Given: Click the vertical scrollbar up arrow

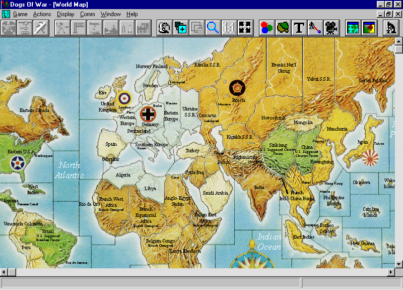Looking at the screenshot, I should [x=398, y=41].
